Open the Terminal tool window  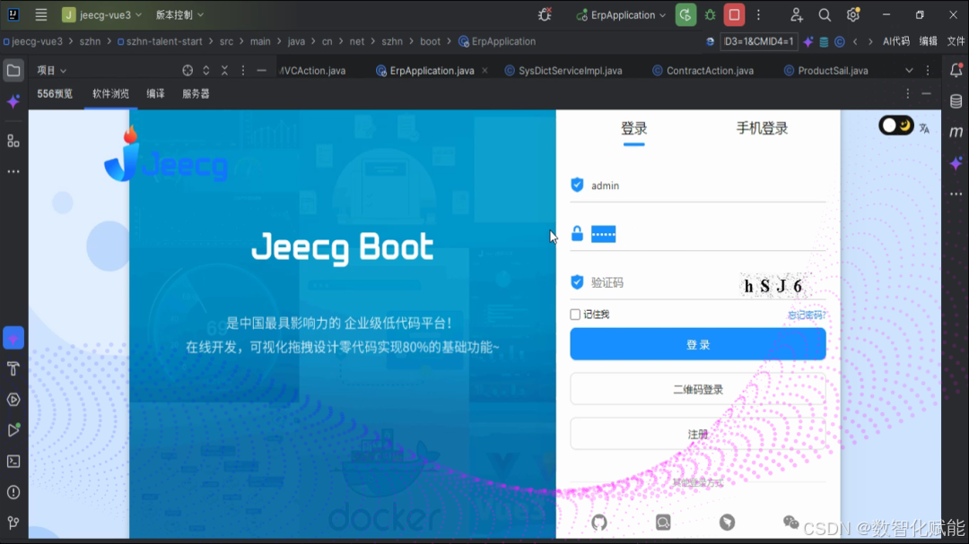13,462
